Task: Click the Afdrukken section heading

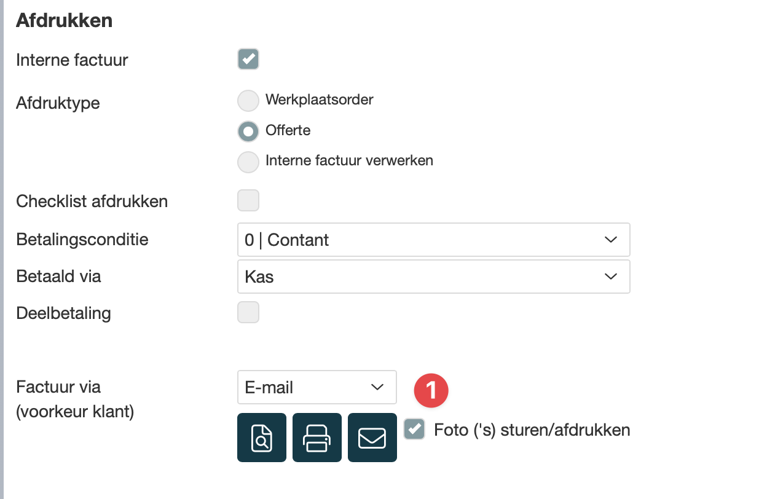Action: point(64,20)
